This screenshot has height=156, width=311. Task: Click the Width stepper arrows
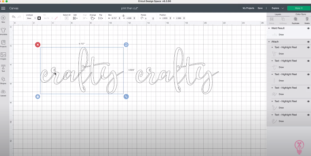point(120,18)
